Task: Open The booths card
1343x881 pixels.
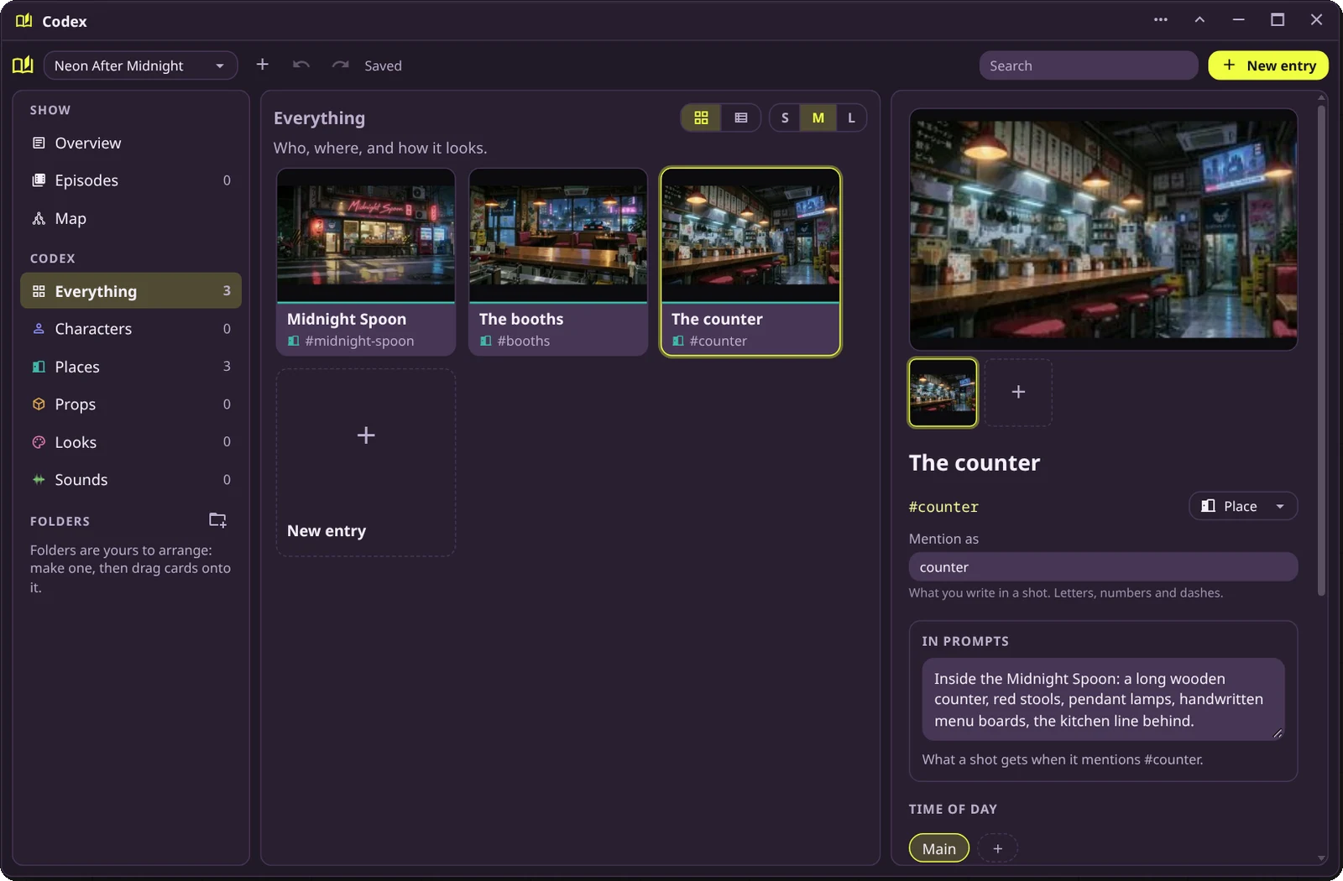Action: click(558, 262)
